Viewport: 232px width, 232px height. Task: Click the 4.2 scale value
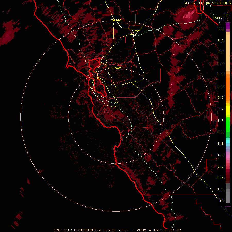click(x=220, y=109)
